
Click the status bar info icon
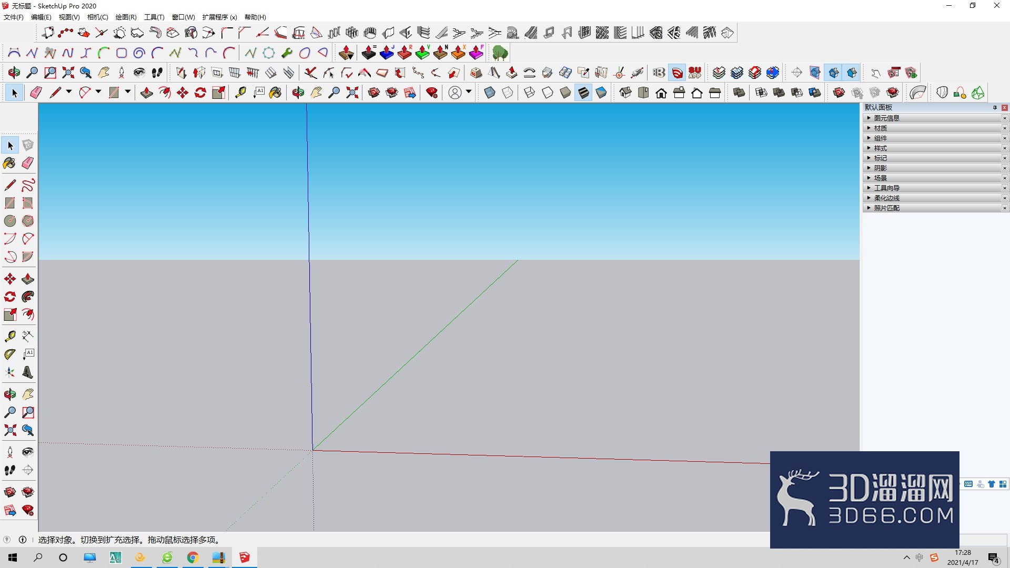click(23, 540)
